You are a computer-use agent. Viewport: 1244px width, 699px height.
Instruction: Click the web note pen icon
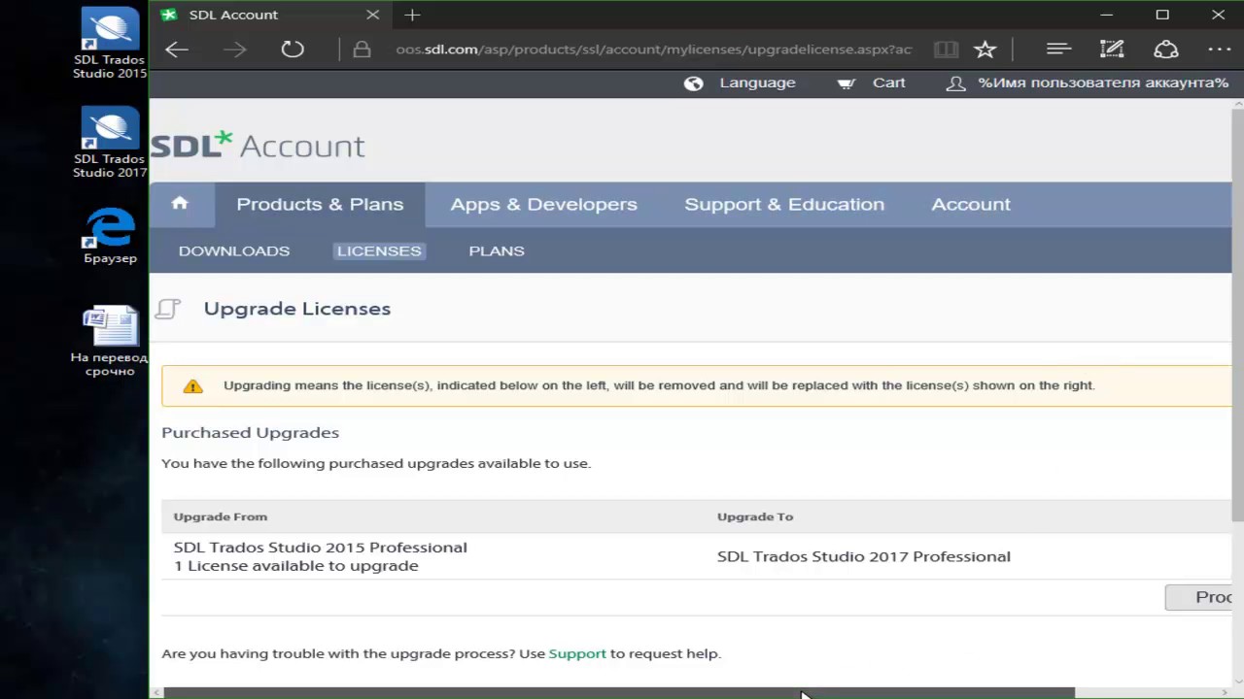tap(1112, 50)
